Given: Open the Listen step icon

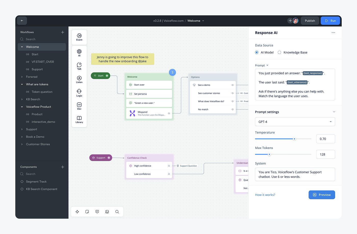Looking at the screenshot, I should [x=79, y=79].
